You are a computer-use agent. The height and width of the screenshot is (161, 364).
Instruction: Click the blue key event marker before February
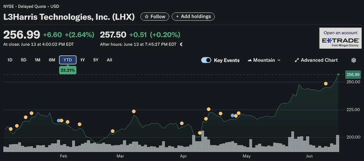(x=59, y=121)
